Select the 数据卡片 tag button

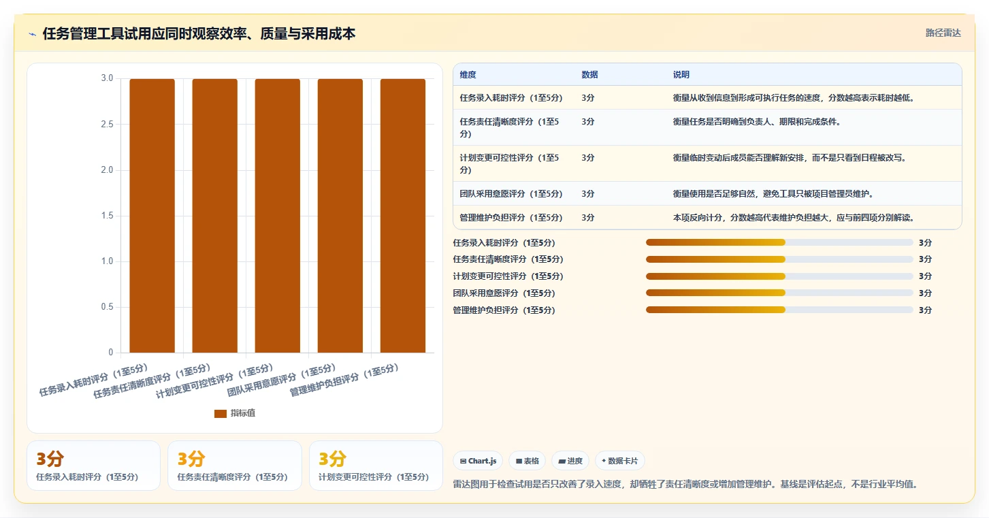pos(619,461)
